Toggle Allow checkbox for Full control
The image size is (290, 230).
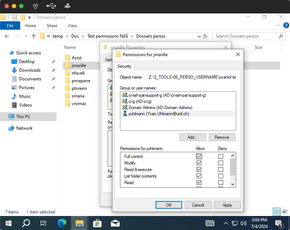coord(199,156)
